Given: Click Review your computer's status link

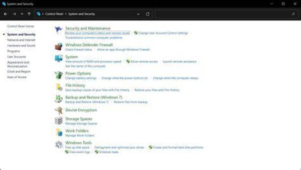Looking at the screenshot, I should pyautogui.click(x=97, y=33).
